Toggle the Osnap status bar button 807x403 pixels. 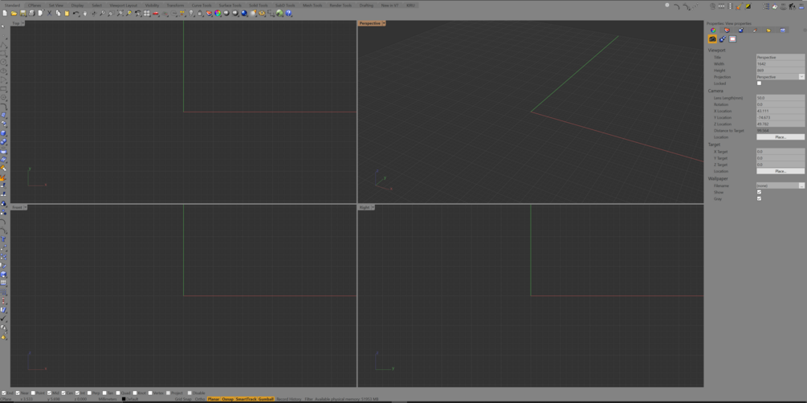click(x=227, y=399)
